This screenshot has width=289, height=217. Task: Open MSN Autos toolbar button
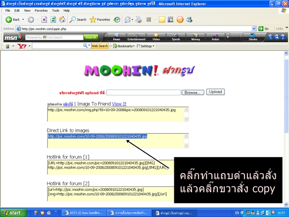click(x=215, y=37)
